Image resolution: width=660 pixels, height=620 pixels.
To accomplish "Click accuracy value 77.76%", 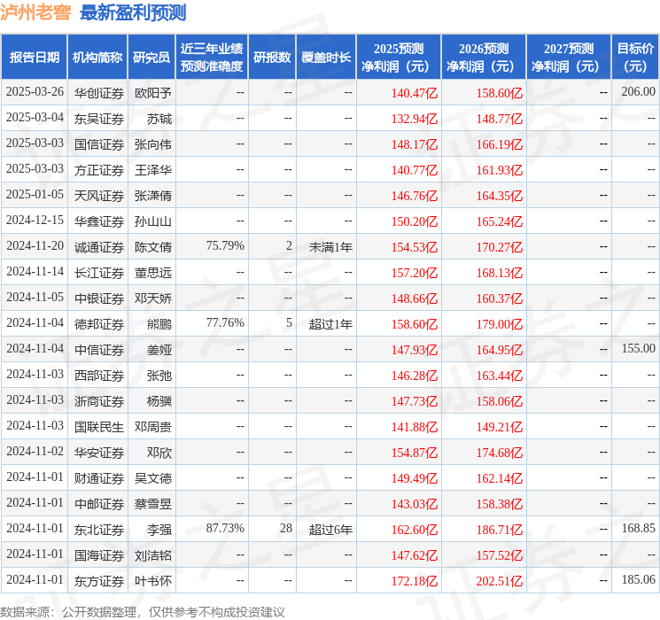I will (x=225, y=322).
